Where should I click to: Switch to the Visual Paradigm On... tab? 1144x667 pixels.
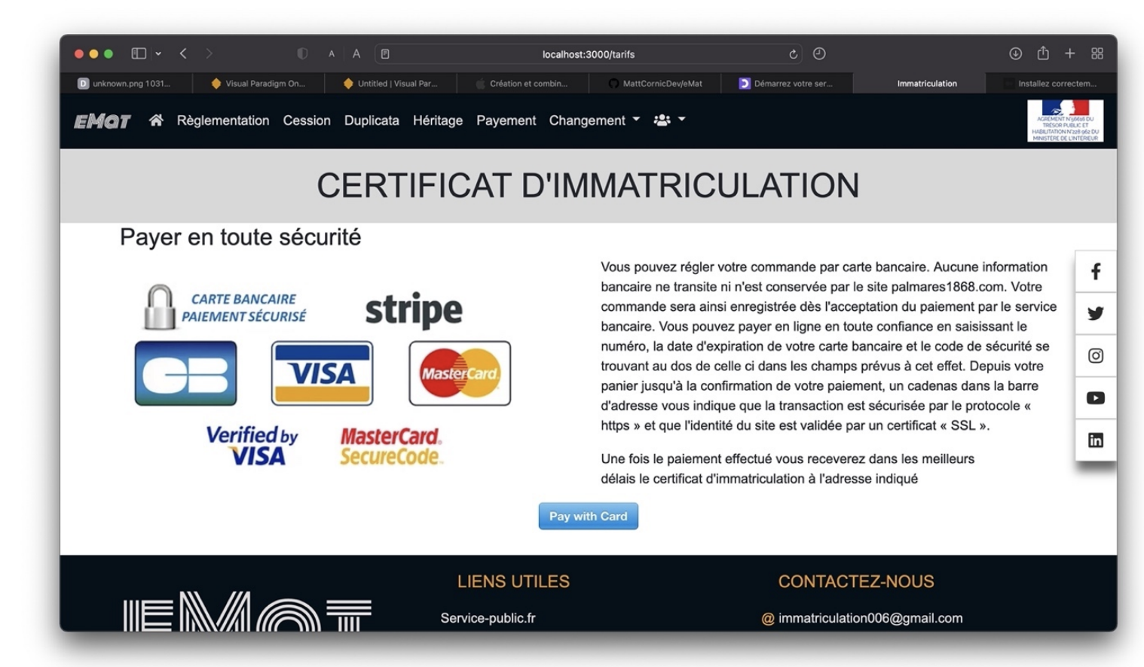[258, 84]
